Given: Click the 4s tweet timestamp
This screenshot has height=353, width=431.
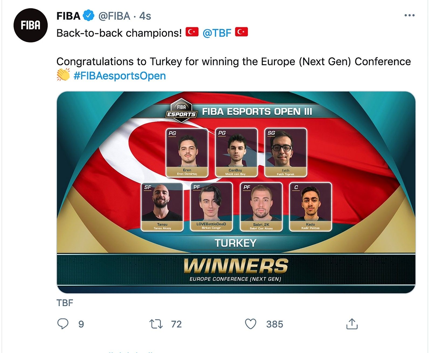Looking at the screenshot, I should (x=145, y=16).
